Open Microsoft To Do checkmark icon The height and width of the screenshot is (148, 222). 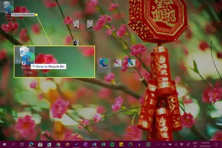(x=76, y=144)
